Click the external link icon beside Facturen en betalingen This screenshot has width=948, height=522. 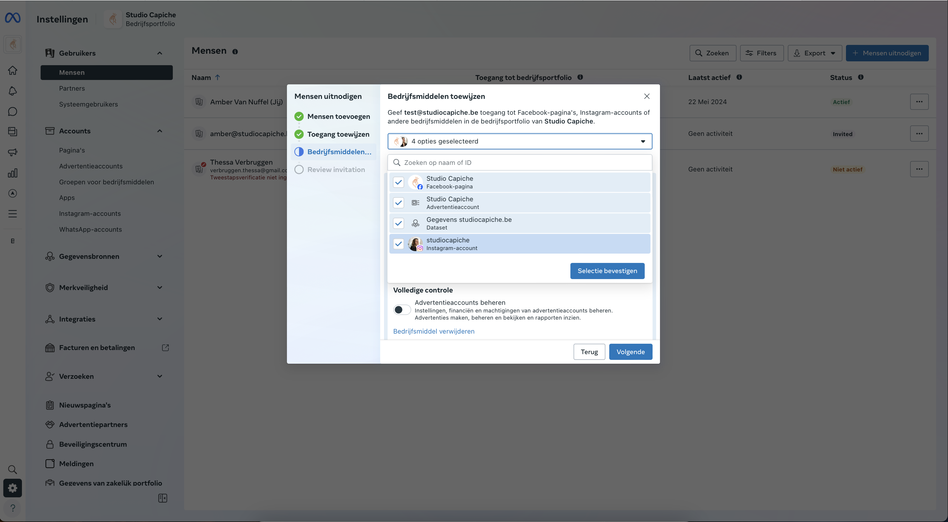point(166,348)
